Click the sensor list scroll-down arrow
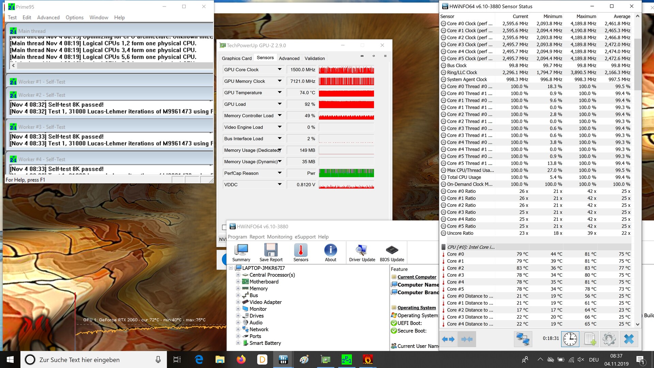The image size is (654, 368). coord(638,324)
